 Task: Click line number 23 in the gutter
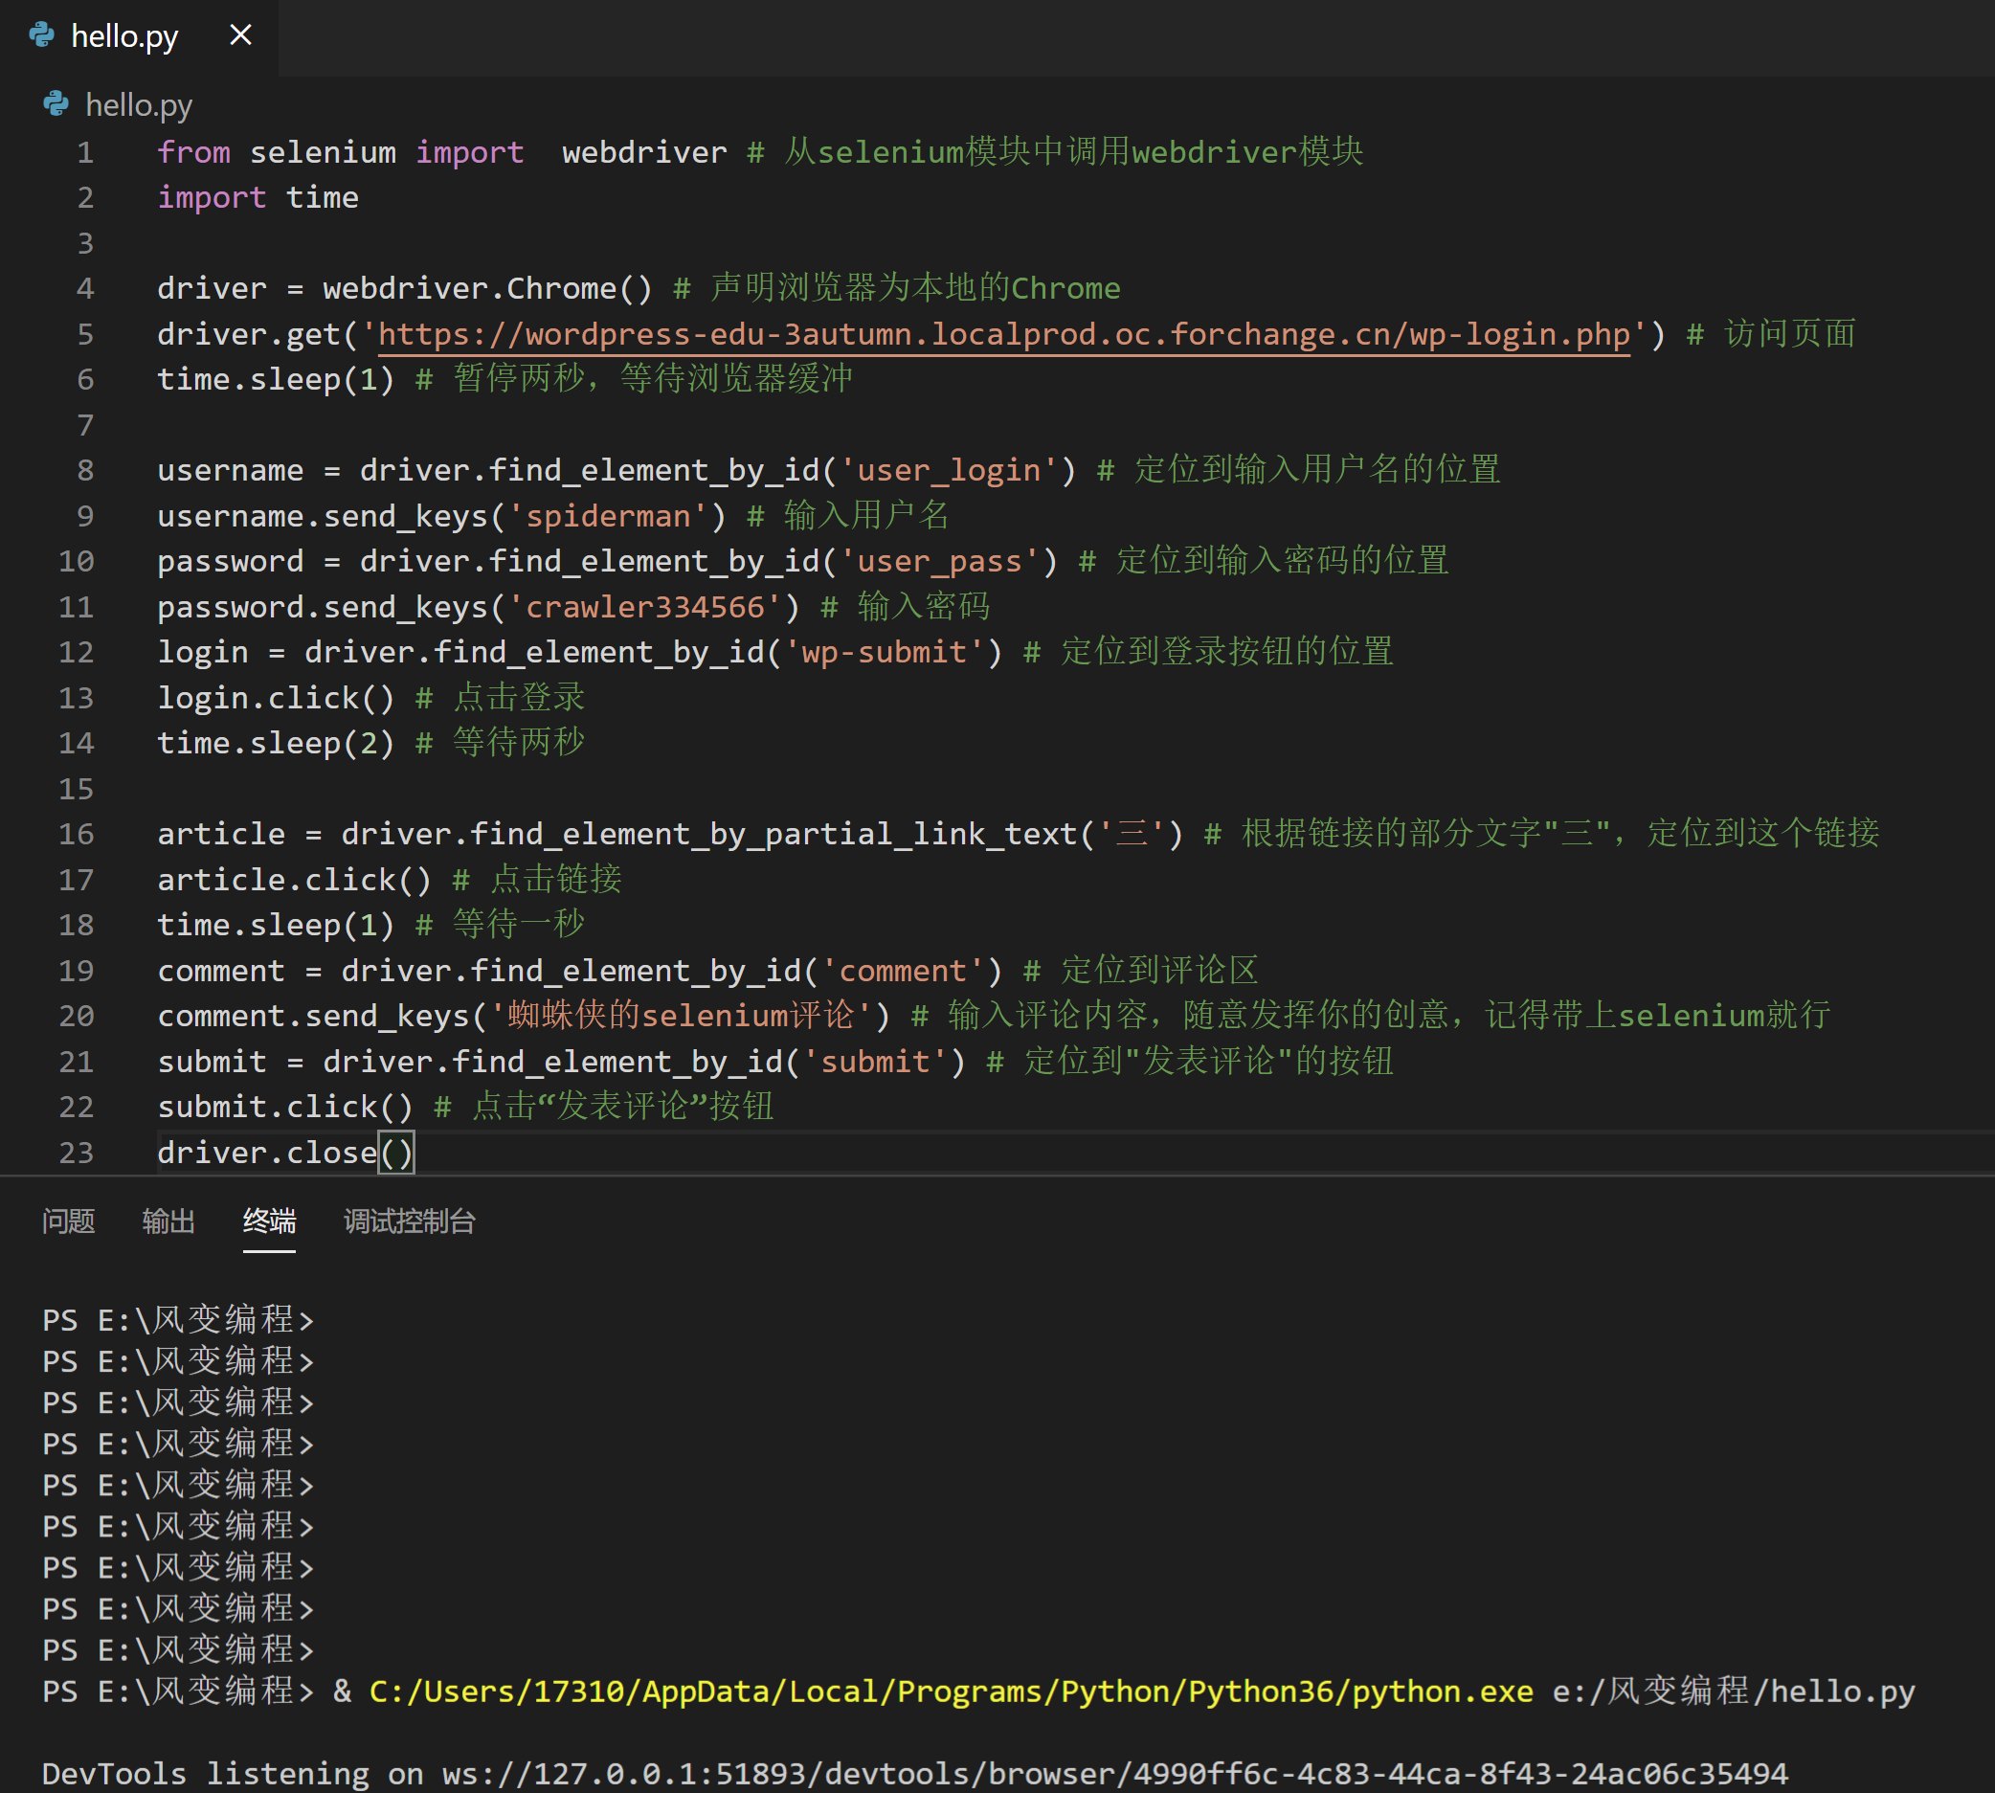(x=76, y=1153)
